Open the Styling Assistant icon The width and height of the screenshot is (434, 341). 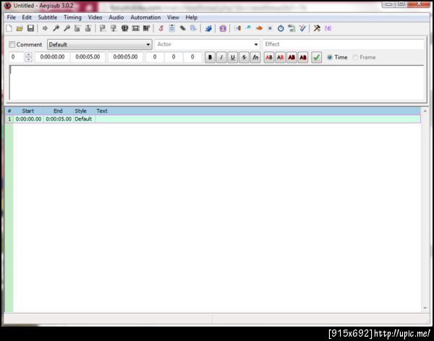249,28
